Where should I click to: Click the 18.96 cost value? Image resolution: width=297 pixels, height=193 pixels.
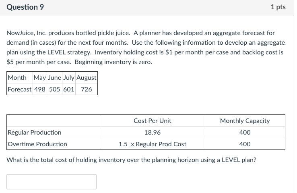153,132
